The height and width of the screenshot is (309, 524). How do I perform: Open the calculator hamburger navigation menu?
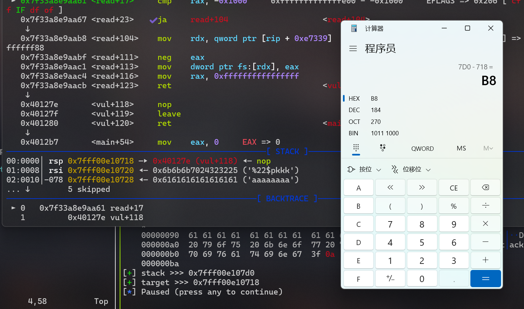pyautogui.click(x=353, y=49)
